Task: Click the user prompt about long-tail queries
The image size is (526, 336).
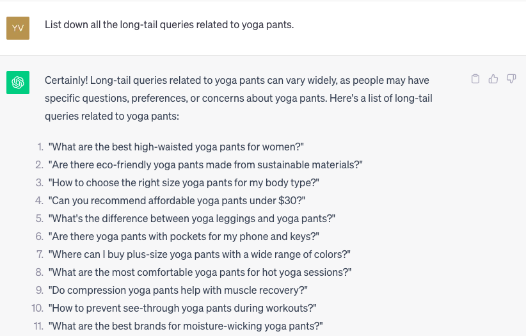Action: 170,25
